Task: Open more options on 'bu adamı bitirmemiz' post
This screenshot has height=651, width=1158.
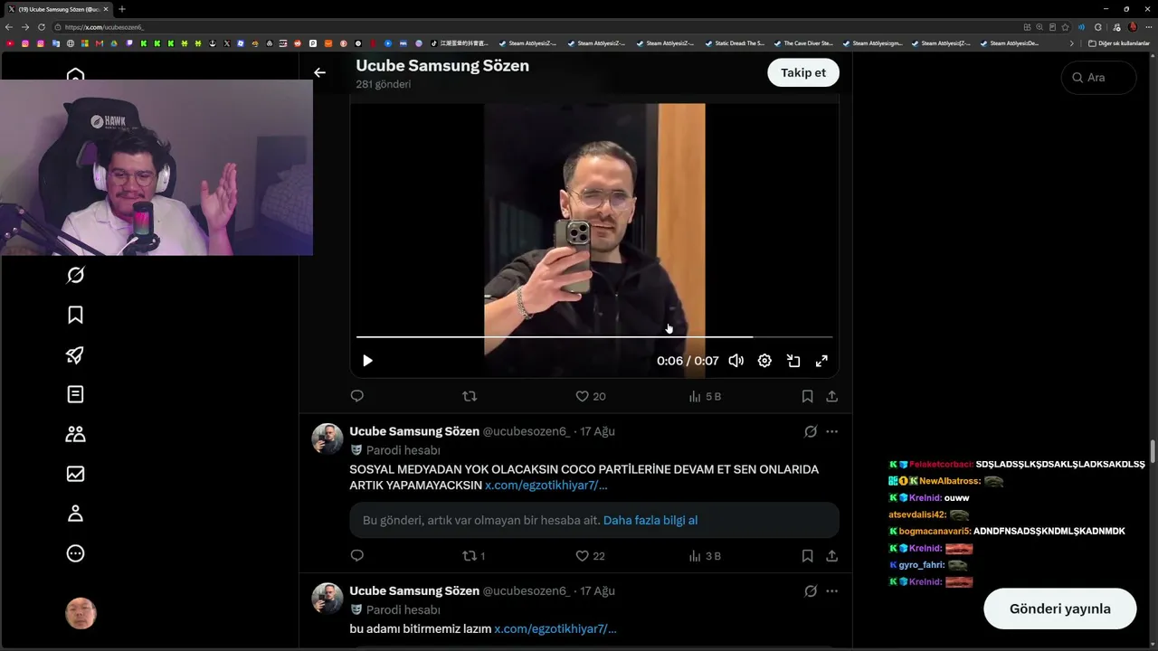Action: point(831,591)
